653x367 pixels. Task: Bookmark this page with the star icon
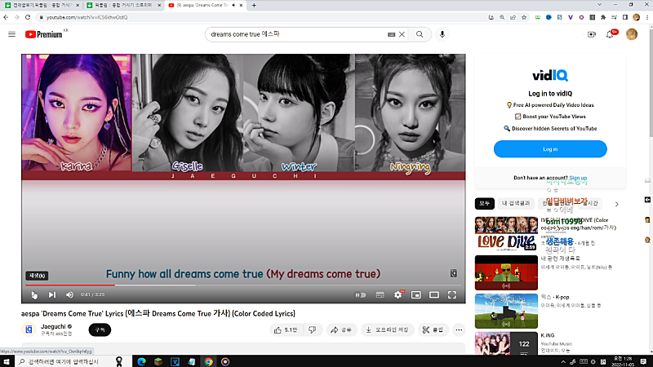[x=524, y=17]
